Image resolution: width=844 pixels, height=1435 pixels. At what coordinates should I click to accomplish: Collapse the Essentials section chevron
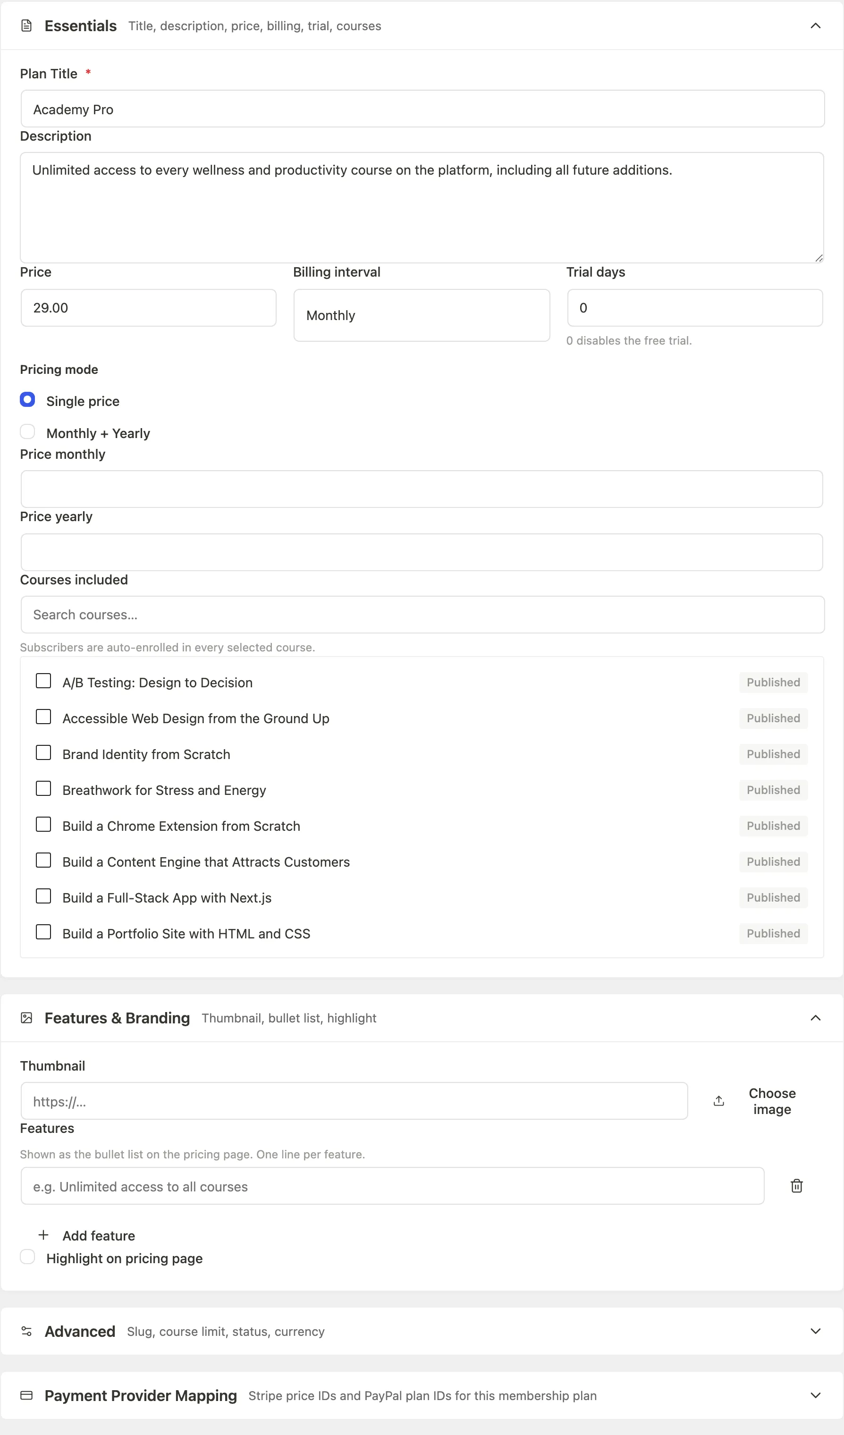(815, 25)
